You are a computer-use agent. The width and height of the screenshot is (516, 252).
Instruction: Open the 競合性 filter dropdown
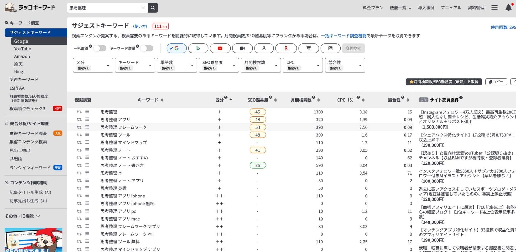(x=345, y=65)
